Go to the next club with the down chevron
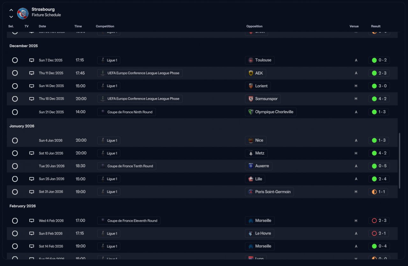This screenshot has width=408, height=266. (11, 17)
